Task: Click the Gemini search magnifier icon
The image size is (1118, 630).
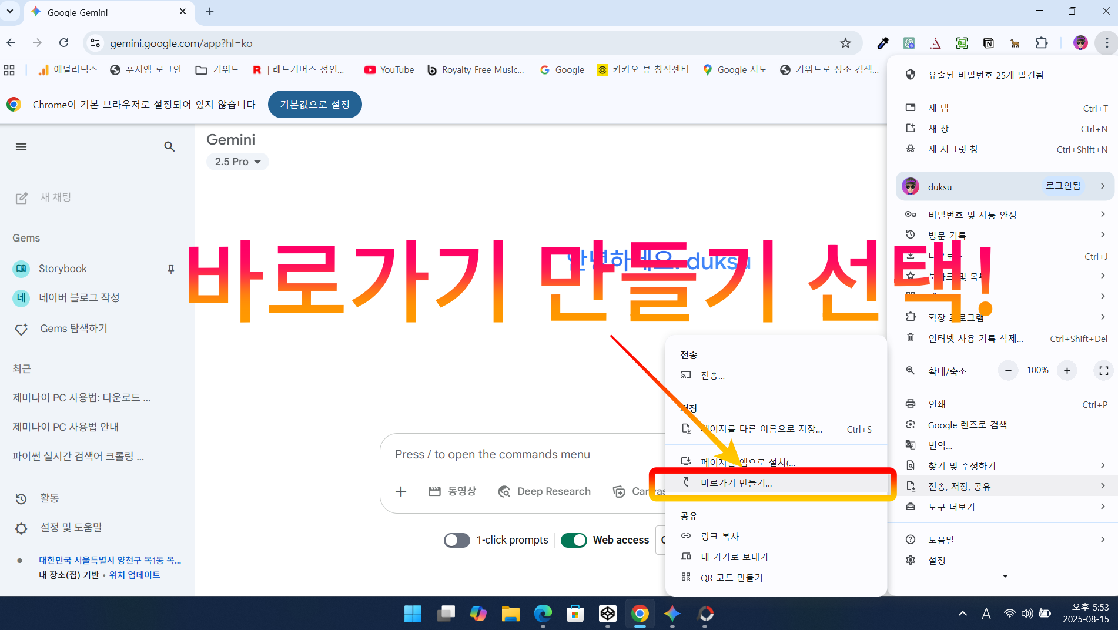Action: pos(169,146)
